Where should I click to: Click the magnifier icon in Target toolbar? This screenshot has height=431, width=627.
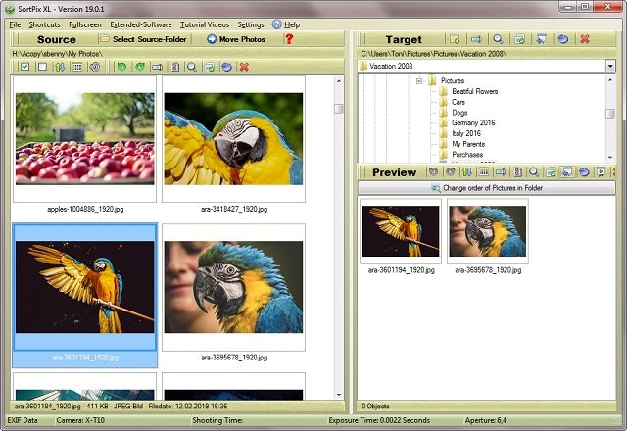498,39
